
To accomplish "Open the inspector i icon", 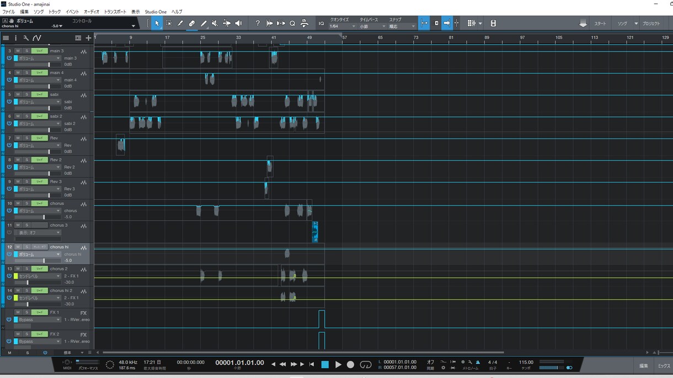I will coord(15,38).
